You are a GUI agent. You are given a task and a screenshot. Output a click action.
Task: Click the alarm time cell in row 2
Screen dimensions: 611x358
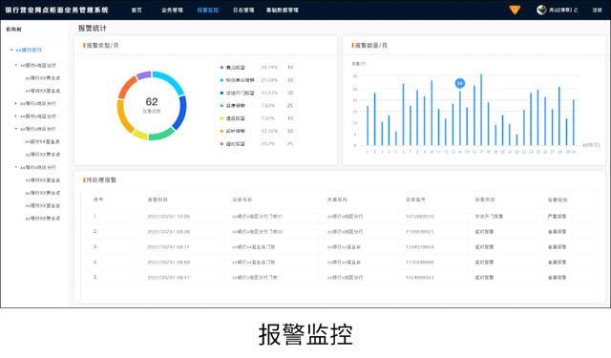point(168,232)
